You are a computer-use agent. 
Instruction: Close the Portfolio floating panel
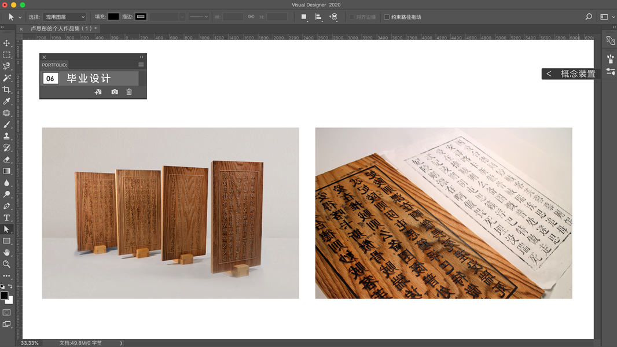pyautogui.click(x=44, y=57)
